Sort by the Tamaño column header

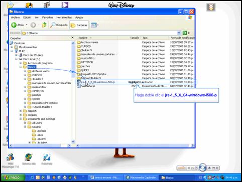129,38
